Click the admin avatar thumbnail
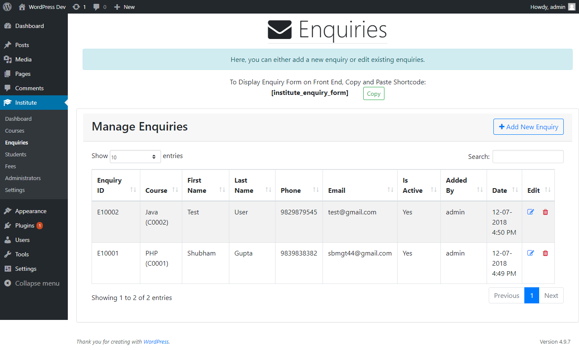Screen dimensions: 579x350 [572, 7]
